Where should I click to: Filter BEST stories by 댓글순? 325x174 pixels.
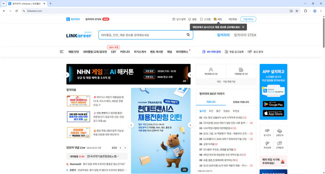(x=227, y=111)
